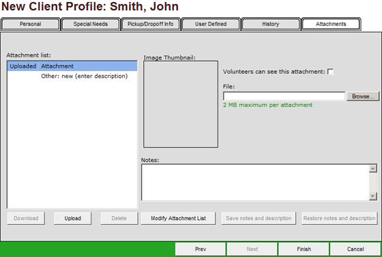Image resolution: width=382 pixels, height=257 pixels.
Task: Click the Next button
Action: pos(252,249)
